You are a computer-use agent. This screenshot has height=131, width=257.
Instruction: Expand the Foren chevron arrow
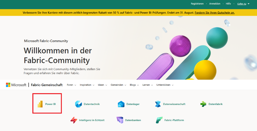pyautogui.click(x=75, y=85)
